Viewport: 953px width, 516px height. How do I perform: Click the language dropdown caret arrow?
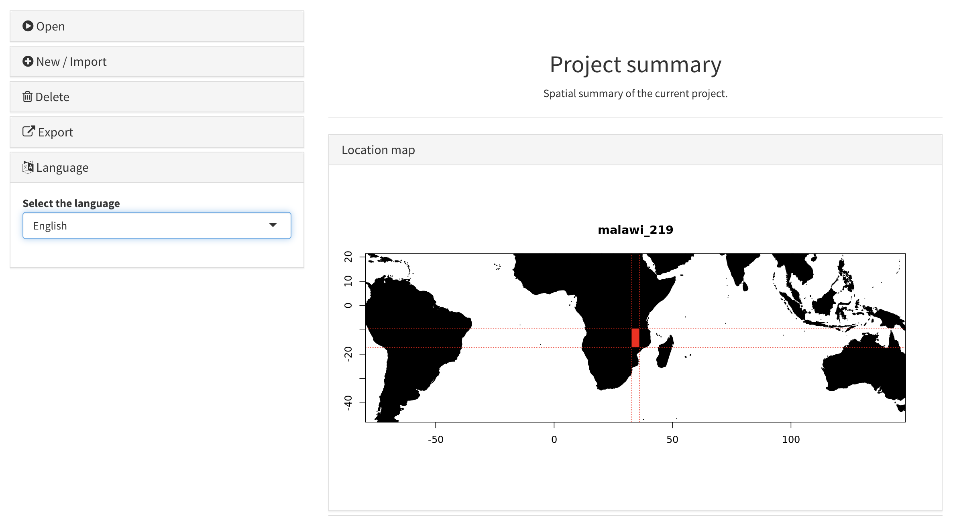click(x=273, y=225)
